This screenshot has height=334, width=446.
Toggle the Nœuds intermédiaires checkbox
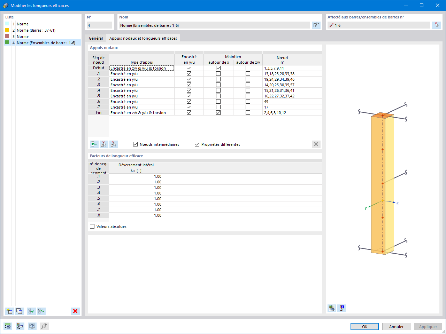[136, 144]
